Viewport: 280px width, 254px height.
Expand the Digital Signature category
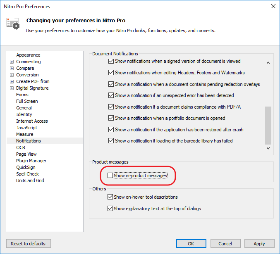(12, 88)
